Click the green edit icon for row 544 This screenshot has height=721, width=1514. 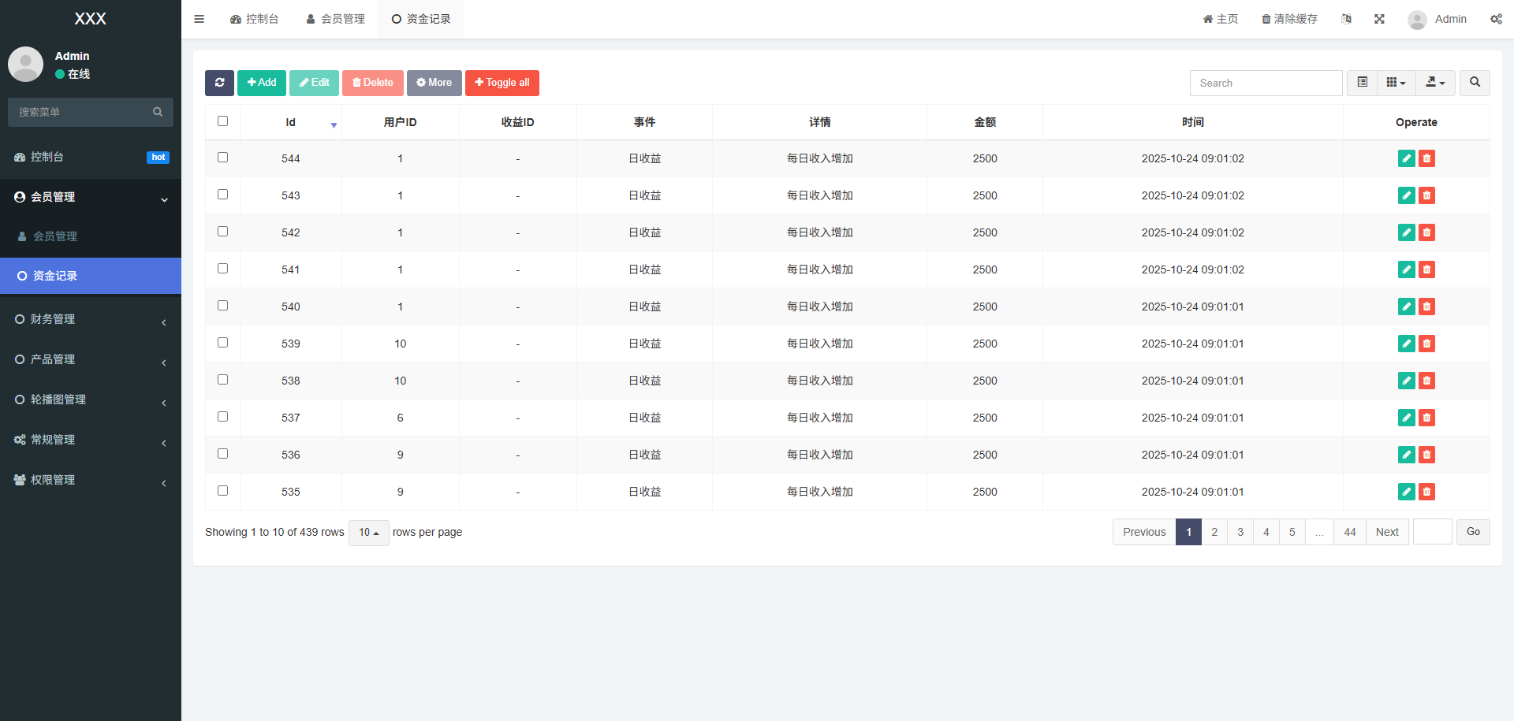pos(1406,158)
